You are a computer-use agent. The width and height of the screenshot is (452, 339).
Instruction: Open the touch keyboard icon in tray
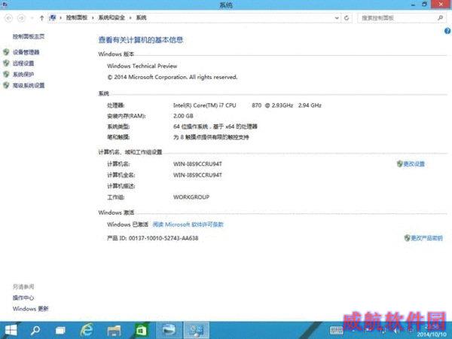coord(336,331)
